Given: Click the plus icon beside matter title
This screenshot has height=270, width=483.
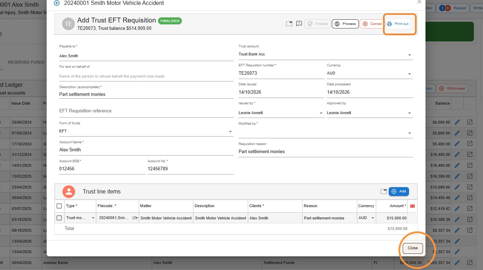Looking at the screenshot, I should click(56, 3).
